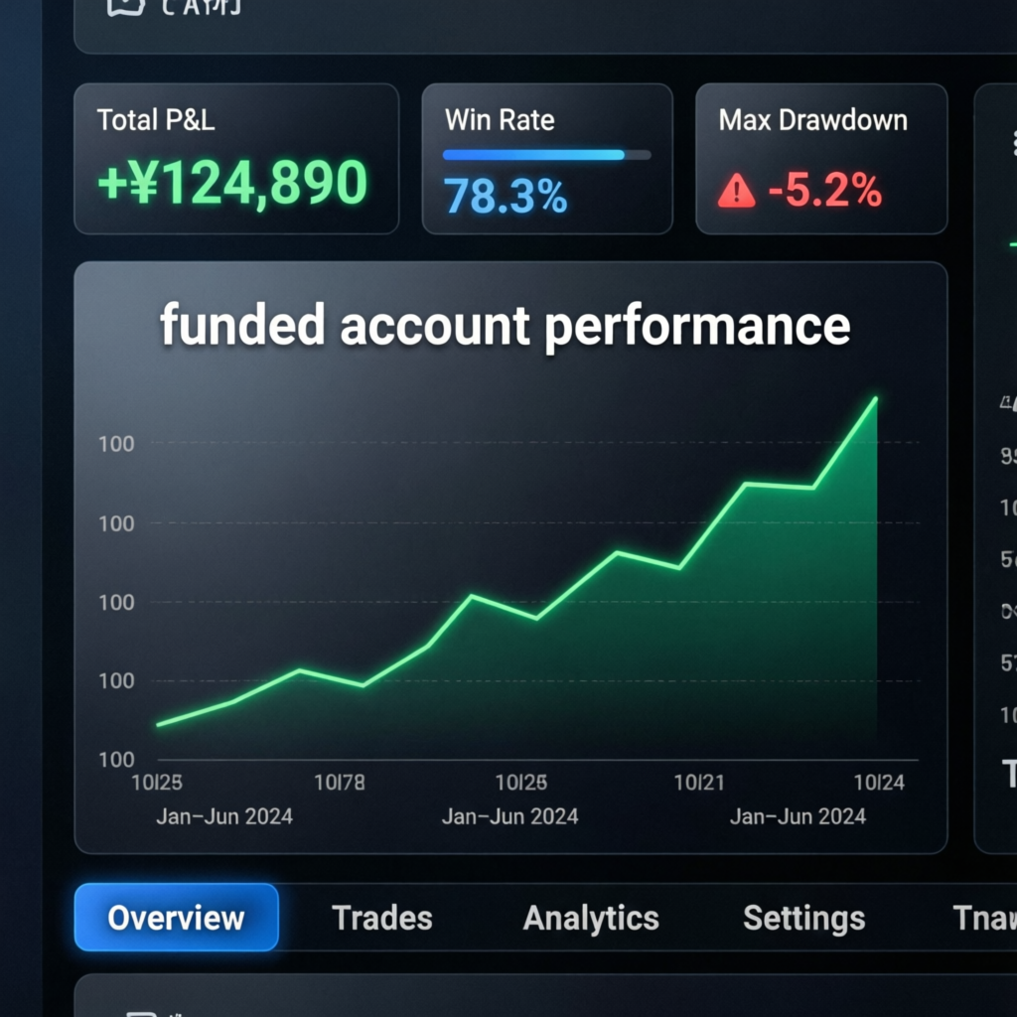Image resolution: width=1017 pixels, height=1017 pixels.
Task: Click the Win Rate progress bar
Action: pos(547,155)
